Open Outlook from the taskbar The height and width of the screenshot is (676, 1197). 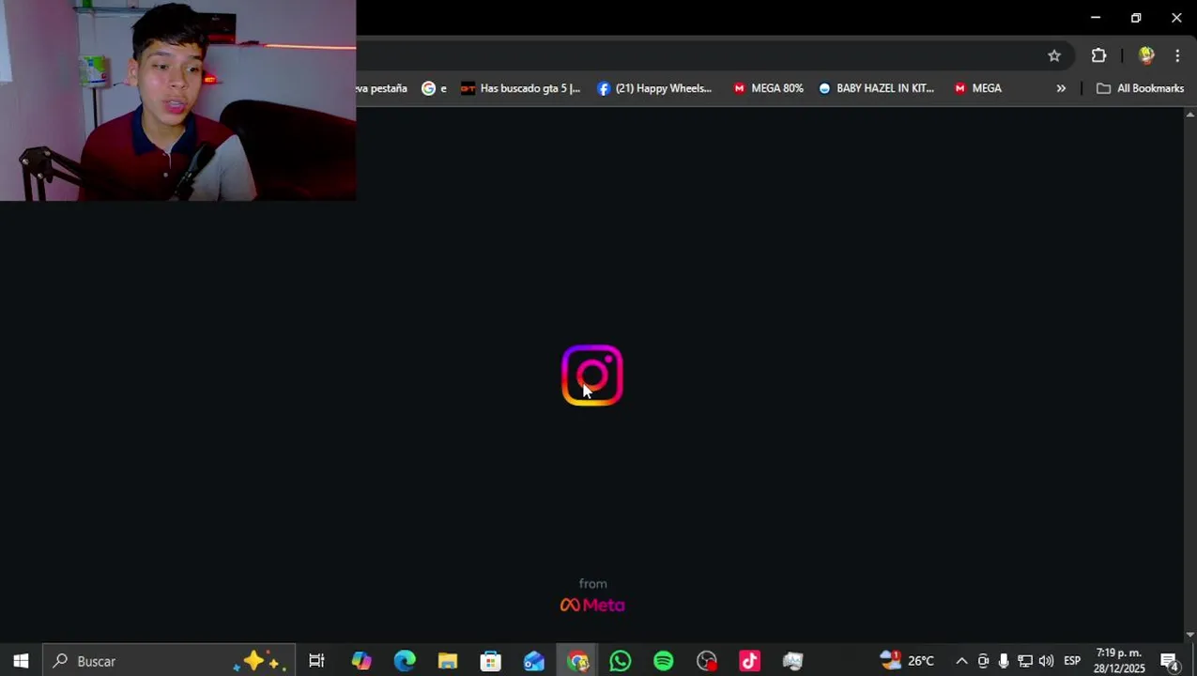pos(534,661)
